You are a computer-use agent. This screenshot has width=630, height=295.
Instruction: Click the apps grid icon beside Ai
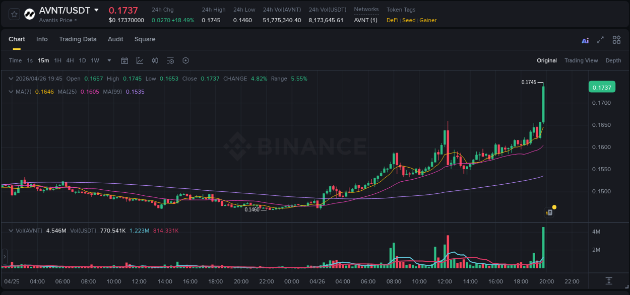coord(616,40)
